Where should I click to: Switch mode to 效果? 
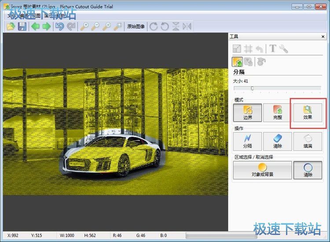click(x=308, y=113)
